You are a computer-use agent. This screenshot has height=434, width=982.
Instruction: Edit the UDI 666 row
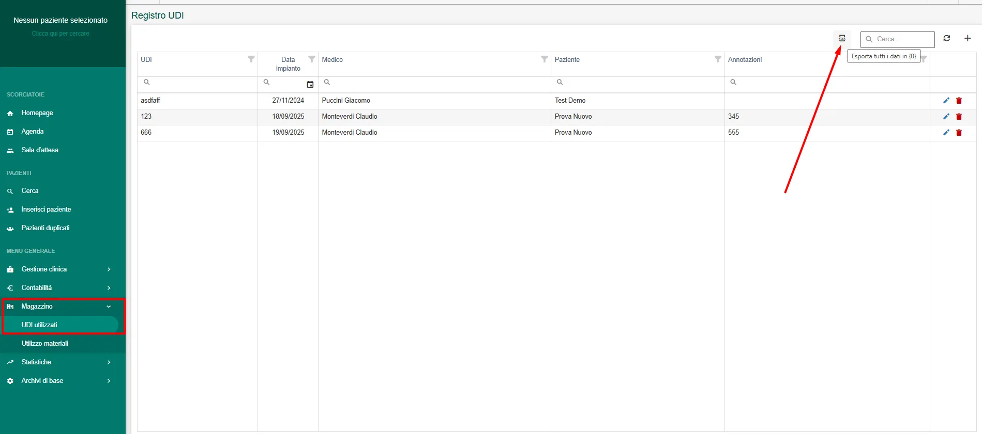point(946,133)
